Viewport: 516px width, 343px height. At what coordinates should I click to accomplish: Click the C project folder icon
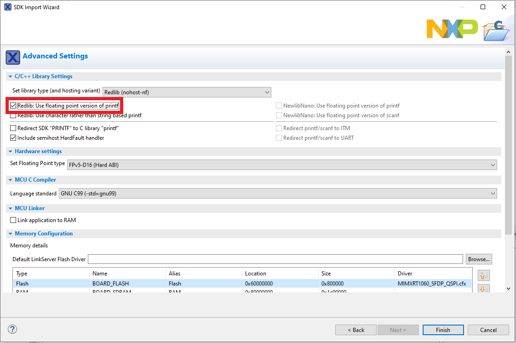pos(496,30)
